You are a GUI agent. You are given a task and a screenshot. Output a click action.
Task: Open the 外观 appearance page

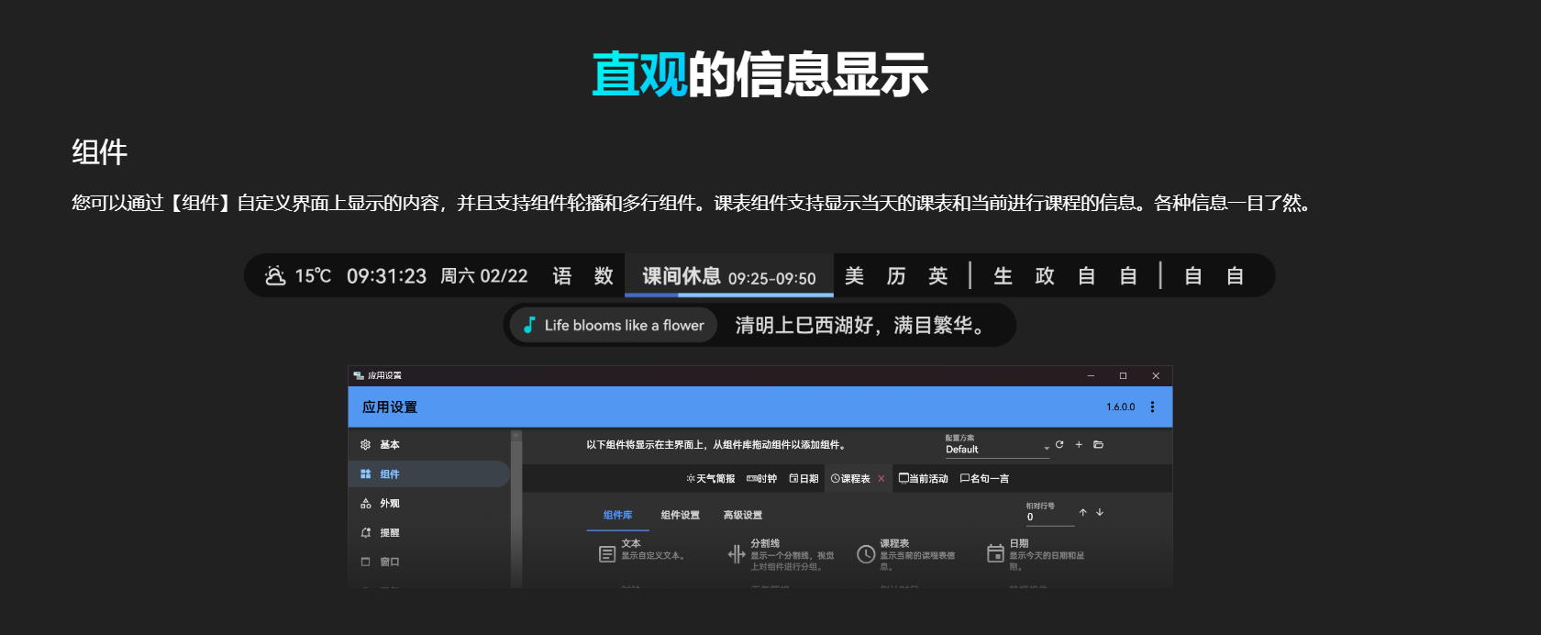(x=429, y=504)
